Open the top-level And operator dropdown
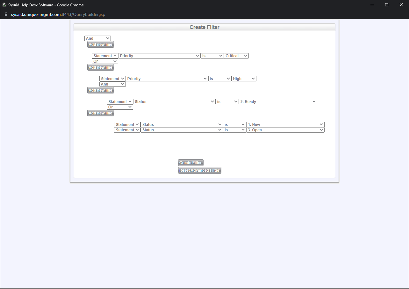The height and width of the screenshot is (289, 409). (x=97, y=38)
